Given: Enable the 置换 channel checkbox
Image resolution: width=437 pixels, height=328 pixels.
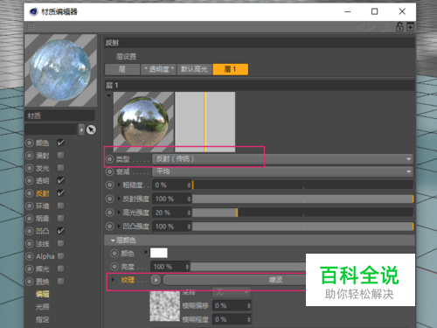Looking at the screenshot, I should (60, 281).
